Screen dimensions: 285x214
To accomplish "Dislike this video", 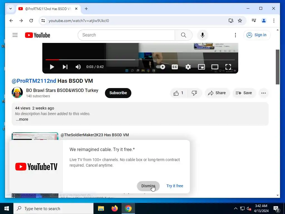I will (x=194, y=93).
